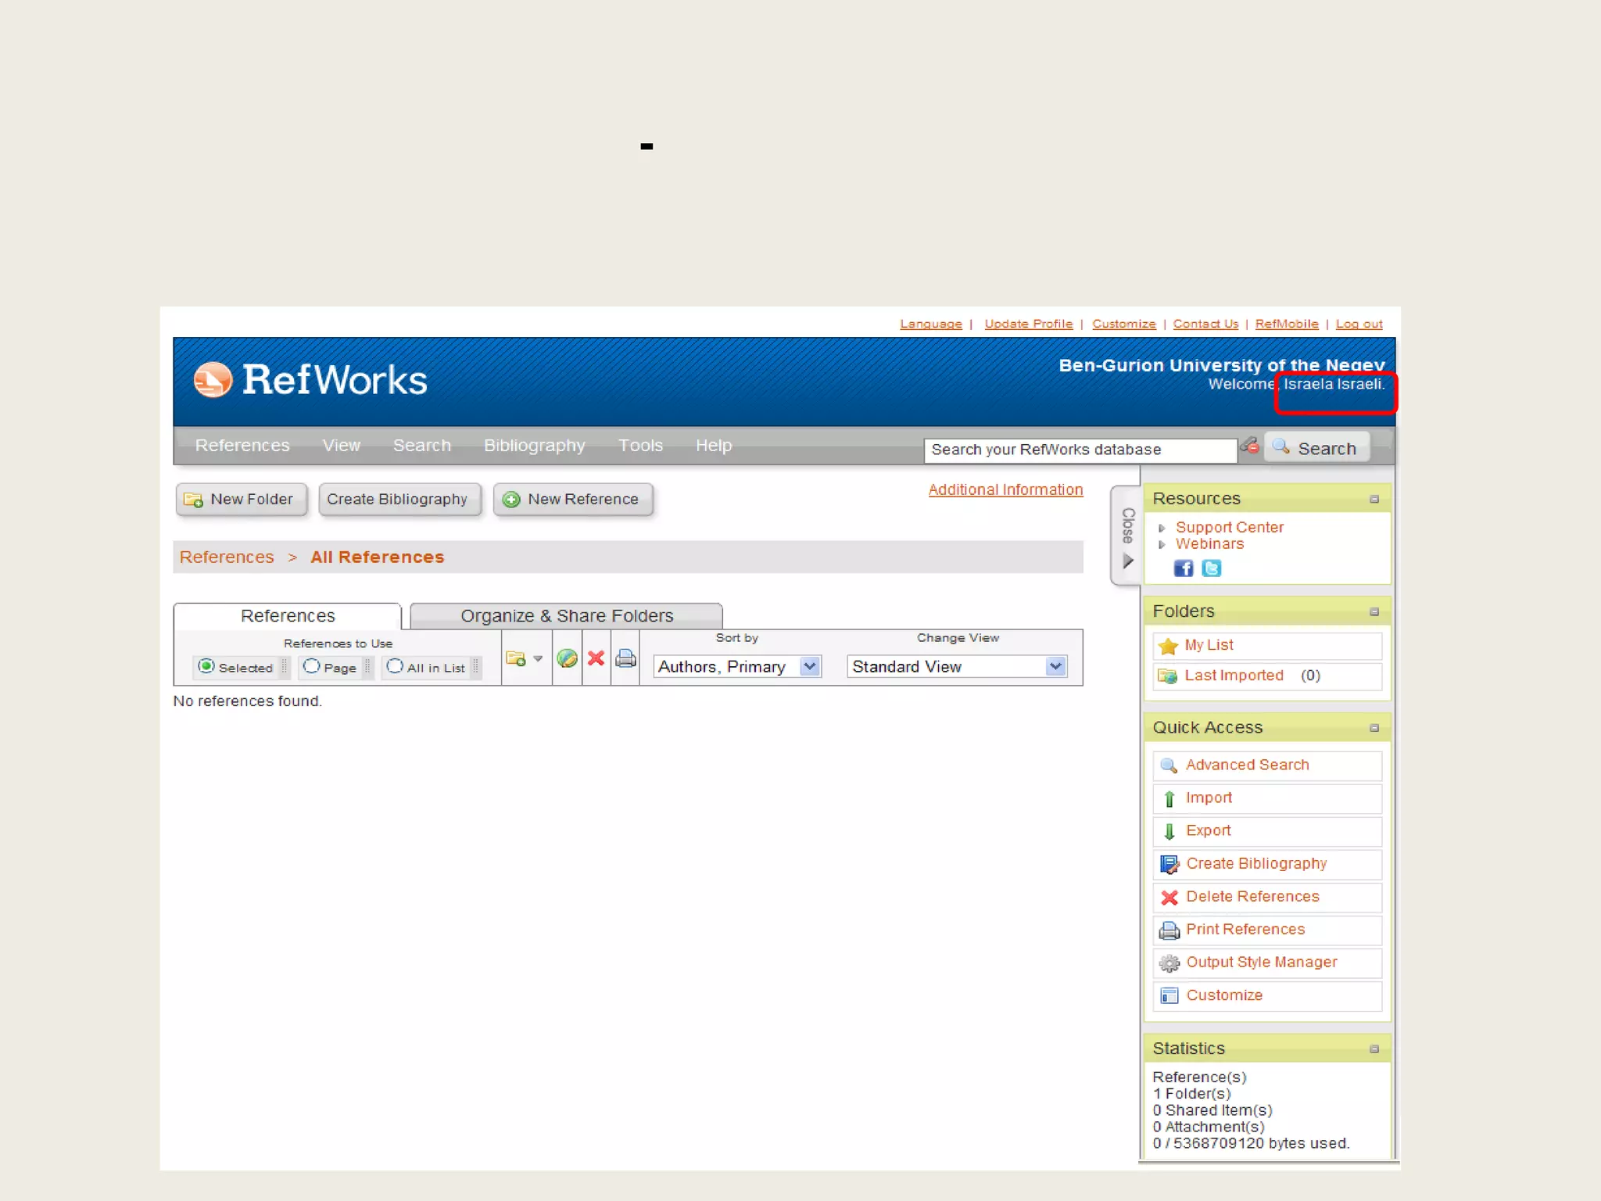Open the Bibliography menu
The width and height of the screenshot is (1601, 1201).
point(534,446)
